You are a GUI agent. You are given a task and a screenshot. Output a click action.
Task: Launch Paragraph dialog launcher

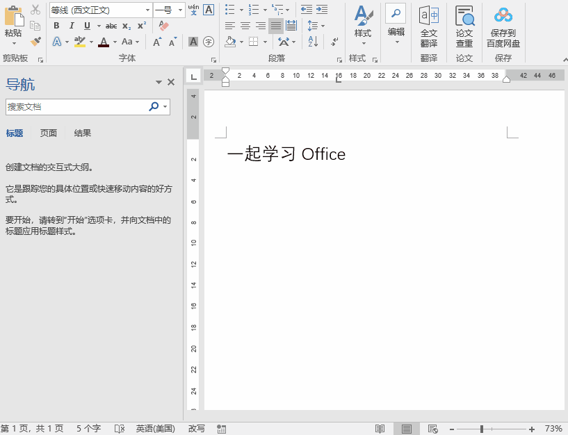pyautogui.click(x=339, y=60)
